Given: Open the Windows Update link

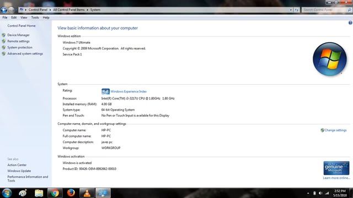Looking at the screenshot, I should point(19,171).
